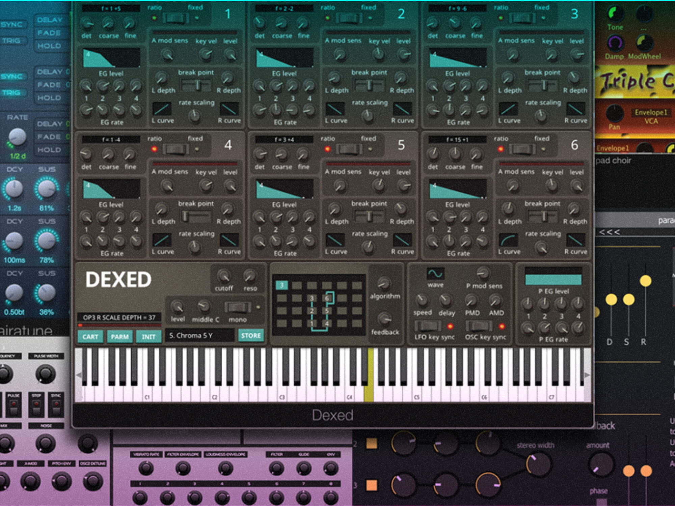Open the program selector showing 5. Chroma 5 Y
The width and height of the screenshot is (675, 506).
tap(200, 336)
